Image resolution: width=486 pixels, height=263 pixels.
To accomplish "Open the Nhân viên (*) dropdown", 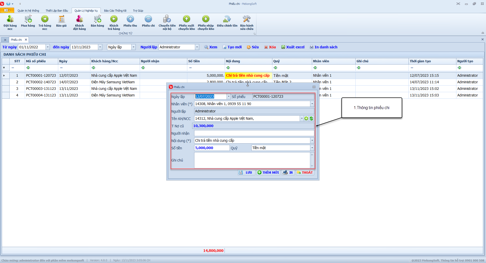I will click(x=312, y=104).
